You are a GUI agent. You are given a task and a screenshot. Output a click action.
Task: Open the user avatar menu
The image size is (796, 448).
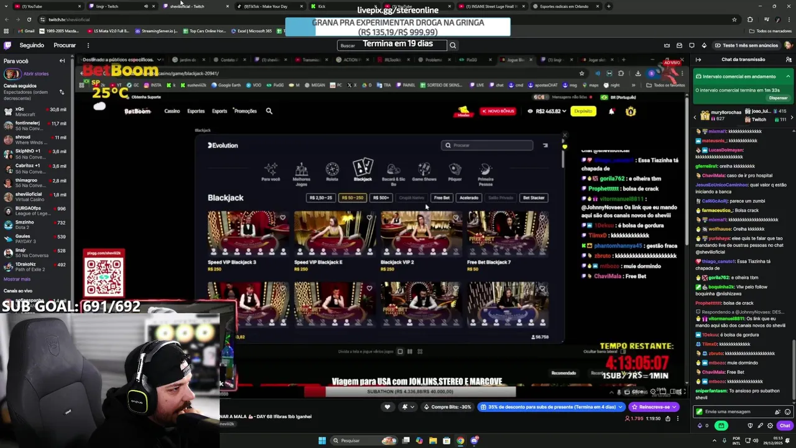(789, 45)
